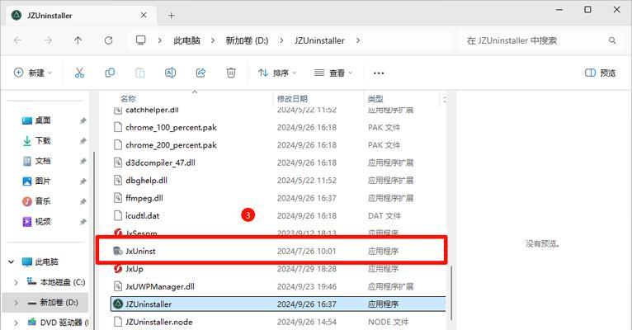Go back with the left arrow
Viewport: 632px width, 330px height.
click(x=17, y=40)
